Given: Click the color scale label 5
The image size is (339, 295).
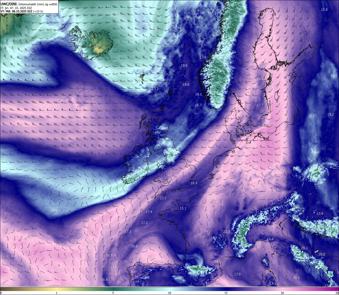Looking at the screenshot, I should point(113,293).
